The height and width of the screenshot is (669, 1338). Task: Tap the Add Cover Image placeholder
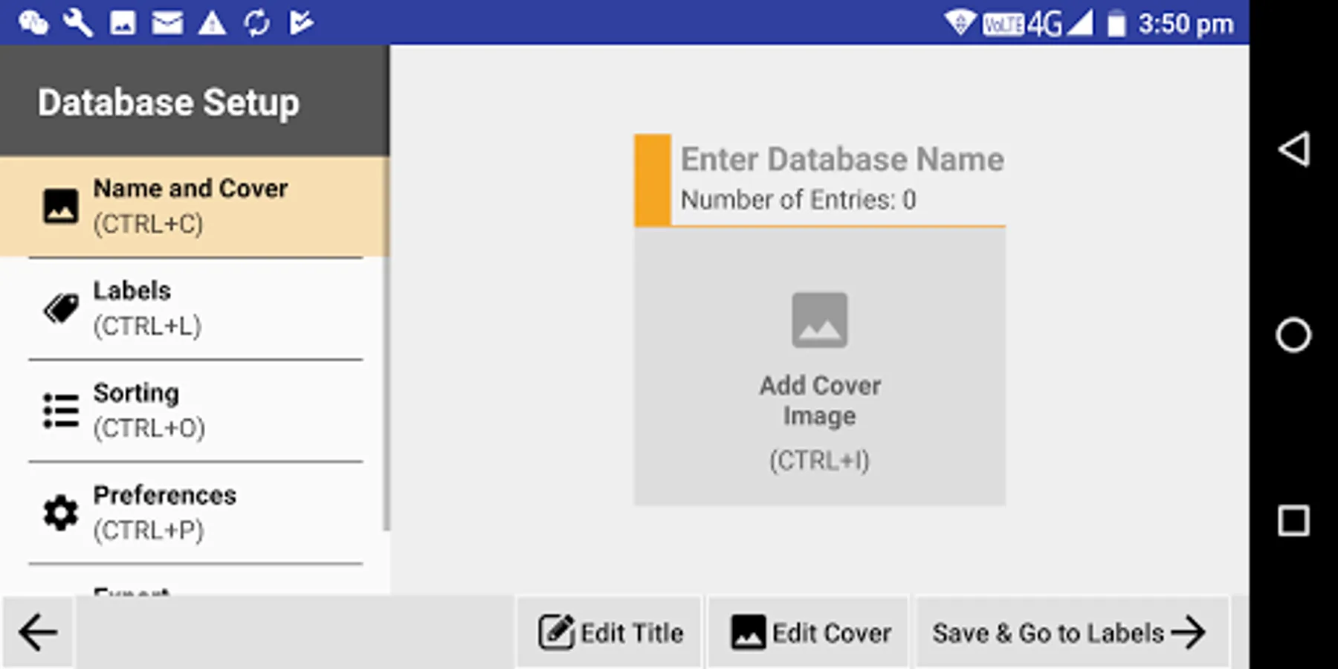820,366
